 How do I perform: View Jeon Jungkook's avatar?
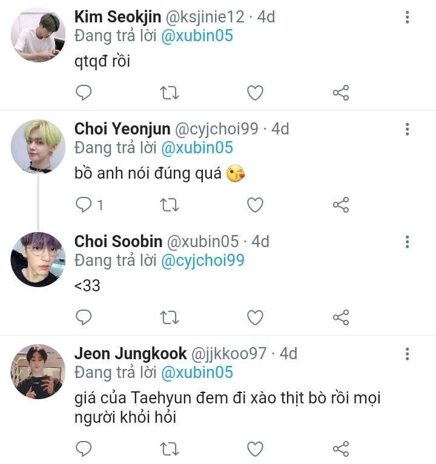pyautogui.click(x=38, y=371)
